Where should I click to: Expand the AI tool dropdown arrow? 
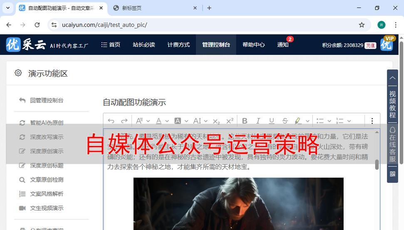point(206,121)
